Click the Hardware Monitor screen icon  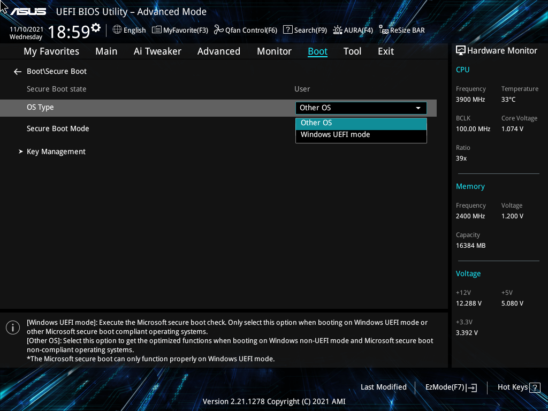coord(461,51)
